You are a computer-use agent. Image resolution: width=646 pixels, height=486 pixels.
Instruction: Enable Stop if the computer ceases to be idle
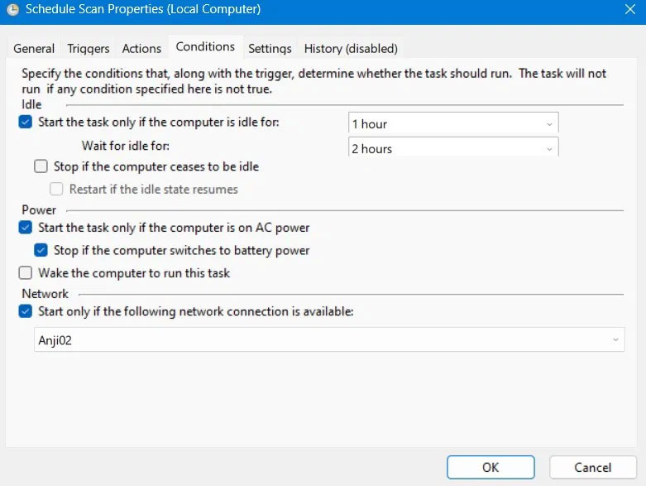[x=41, y=166]
